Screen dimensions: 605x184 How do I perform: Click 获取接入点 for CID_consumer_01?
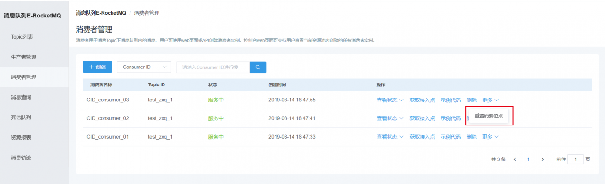pos(422,137)
